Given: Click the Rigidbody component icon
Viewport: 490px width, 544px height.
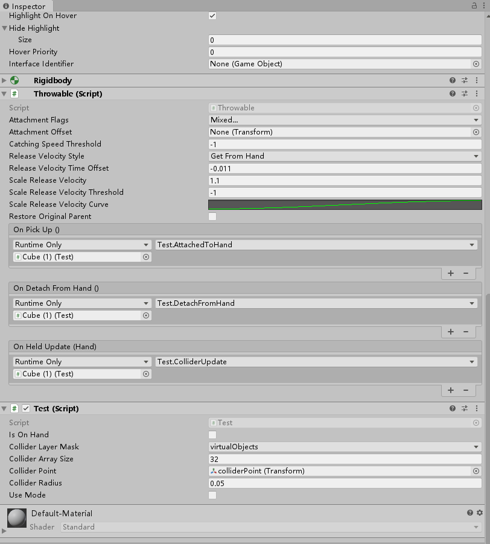Looking at the screenshot, I should (x=14, y=80).
